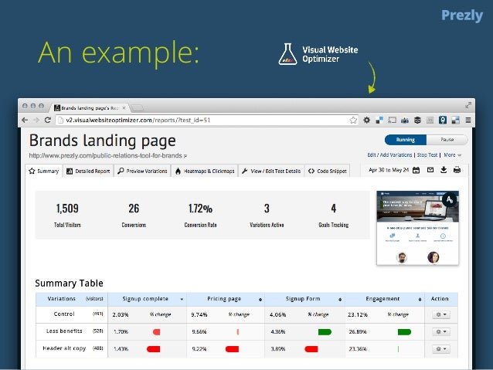Expand the More dropdown
Image resolution: width=493 pixels, height=370 pixels.
[x=453, y=155]
